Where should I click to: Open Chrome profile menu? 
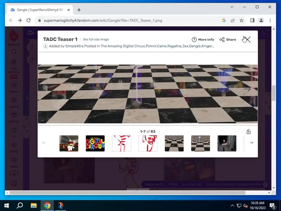261,20
